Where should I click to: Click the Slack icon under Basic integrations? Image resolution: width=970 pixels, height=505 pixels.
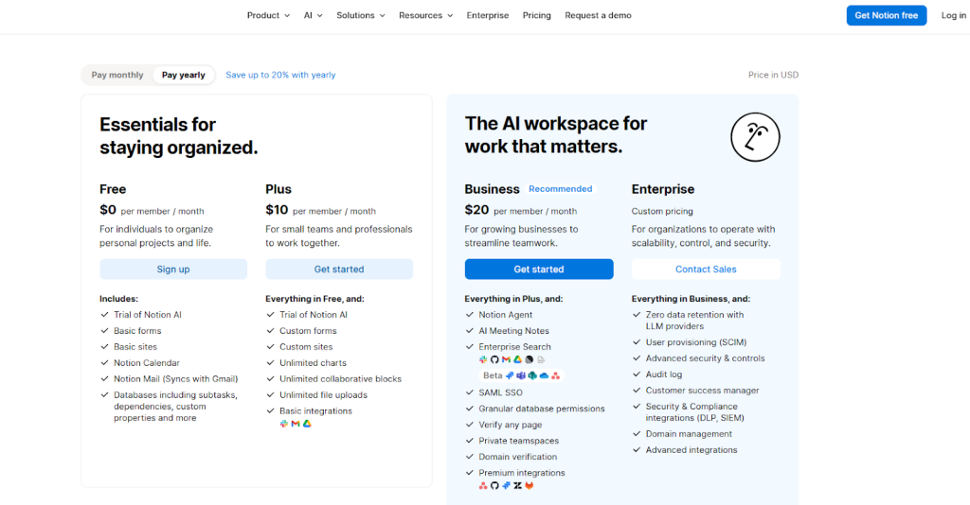(x=284, y=424)
